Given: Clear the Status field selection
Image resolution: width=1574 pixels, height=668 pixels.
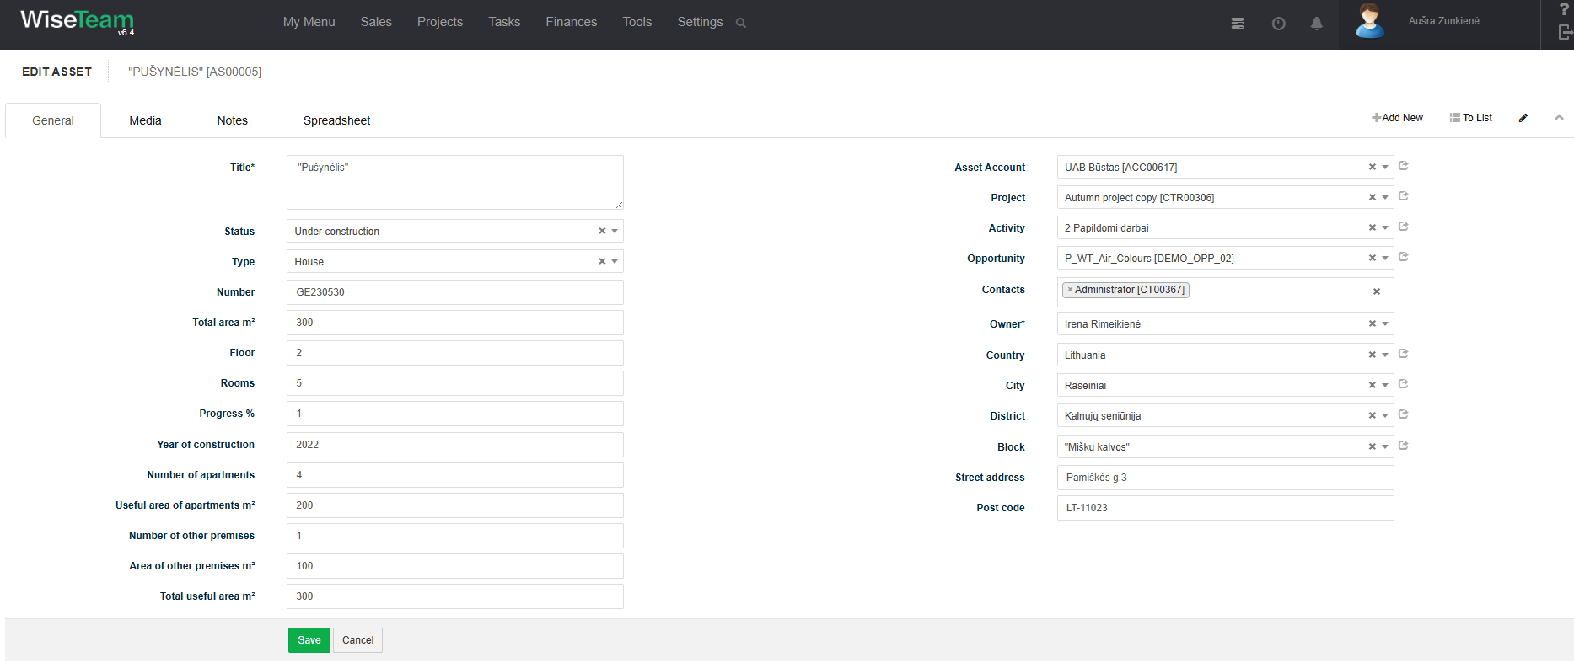Looking at the screenshot, I should click(602, 231).
